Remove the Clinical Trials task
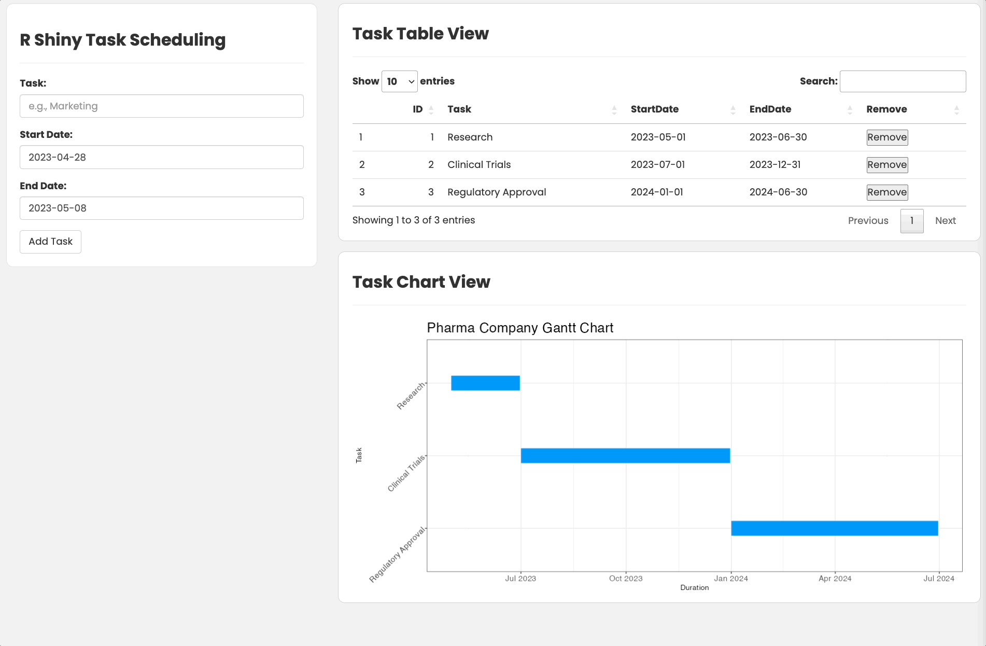The width and height of the screenshot is (986, 646). tap(886, 165)
